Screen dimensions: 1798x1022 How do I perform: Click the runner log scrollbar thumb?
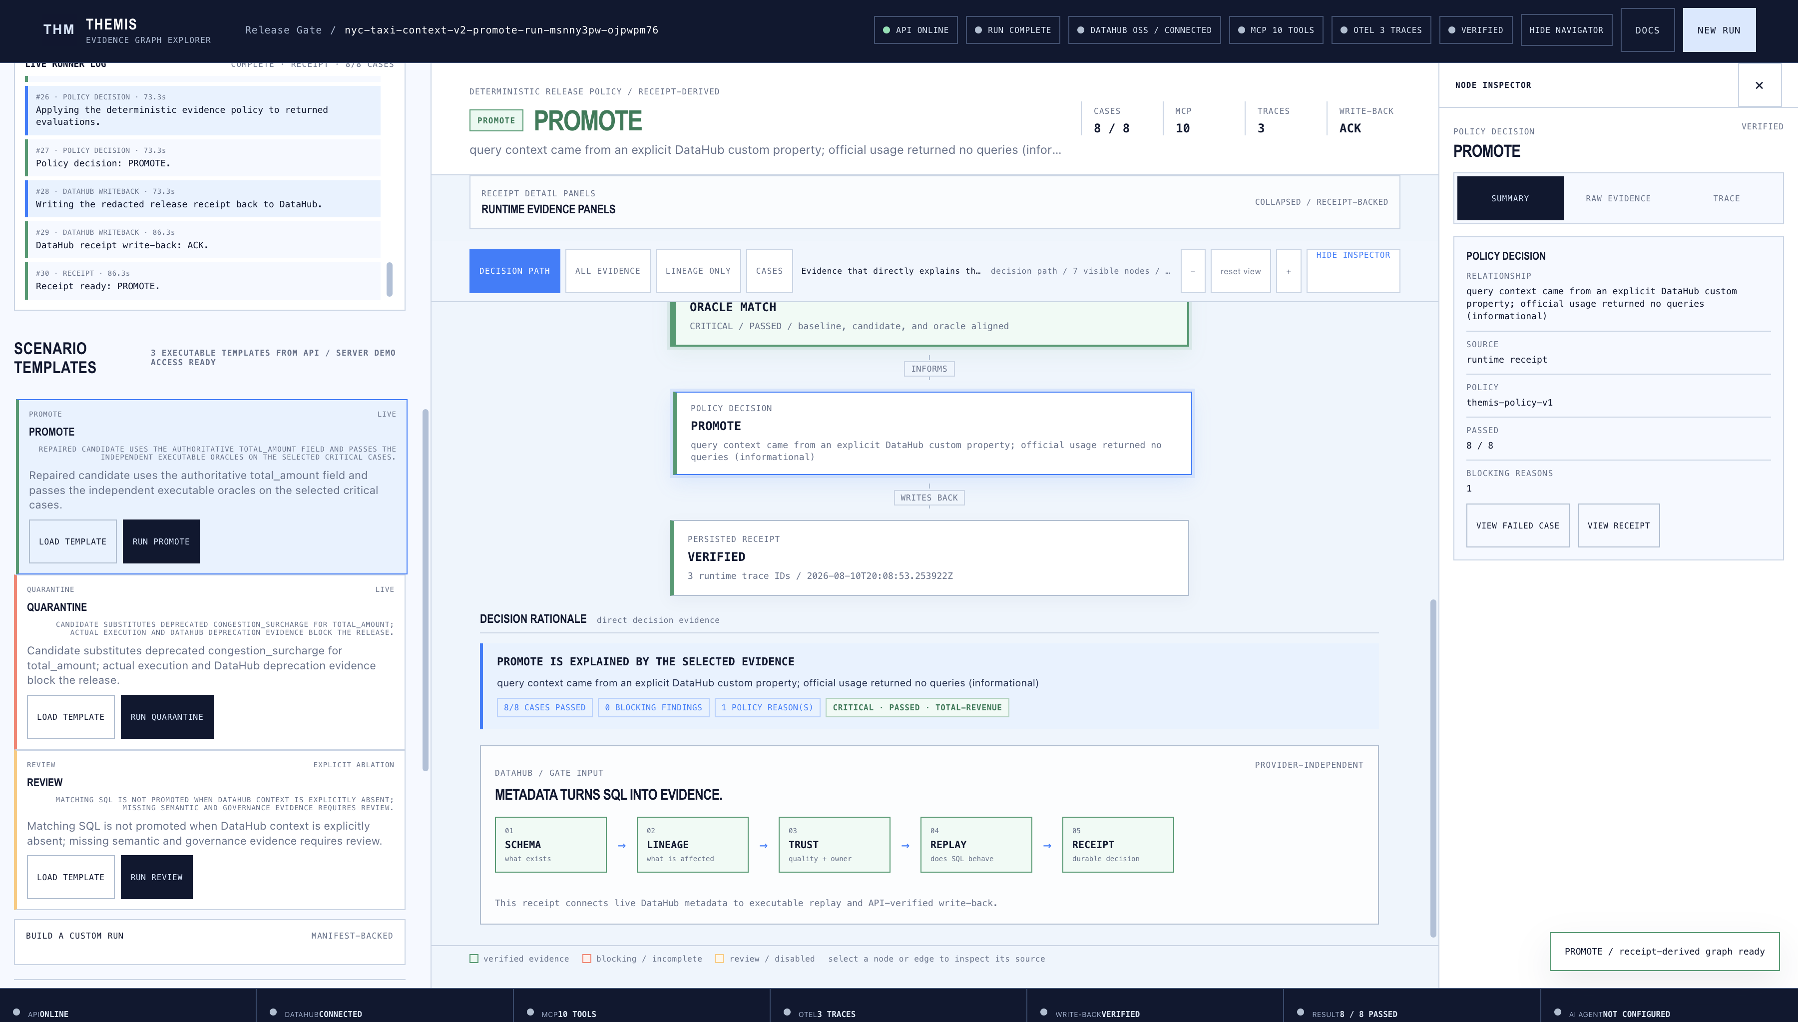pyautogui.click(x=390, y=279)
